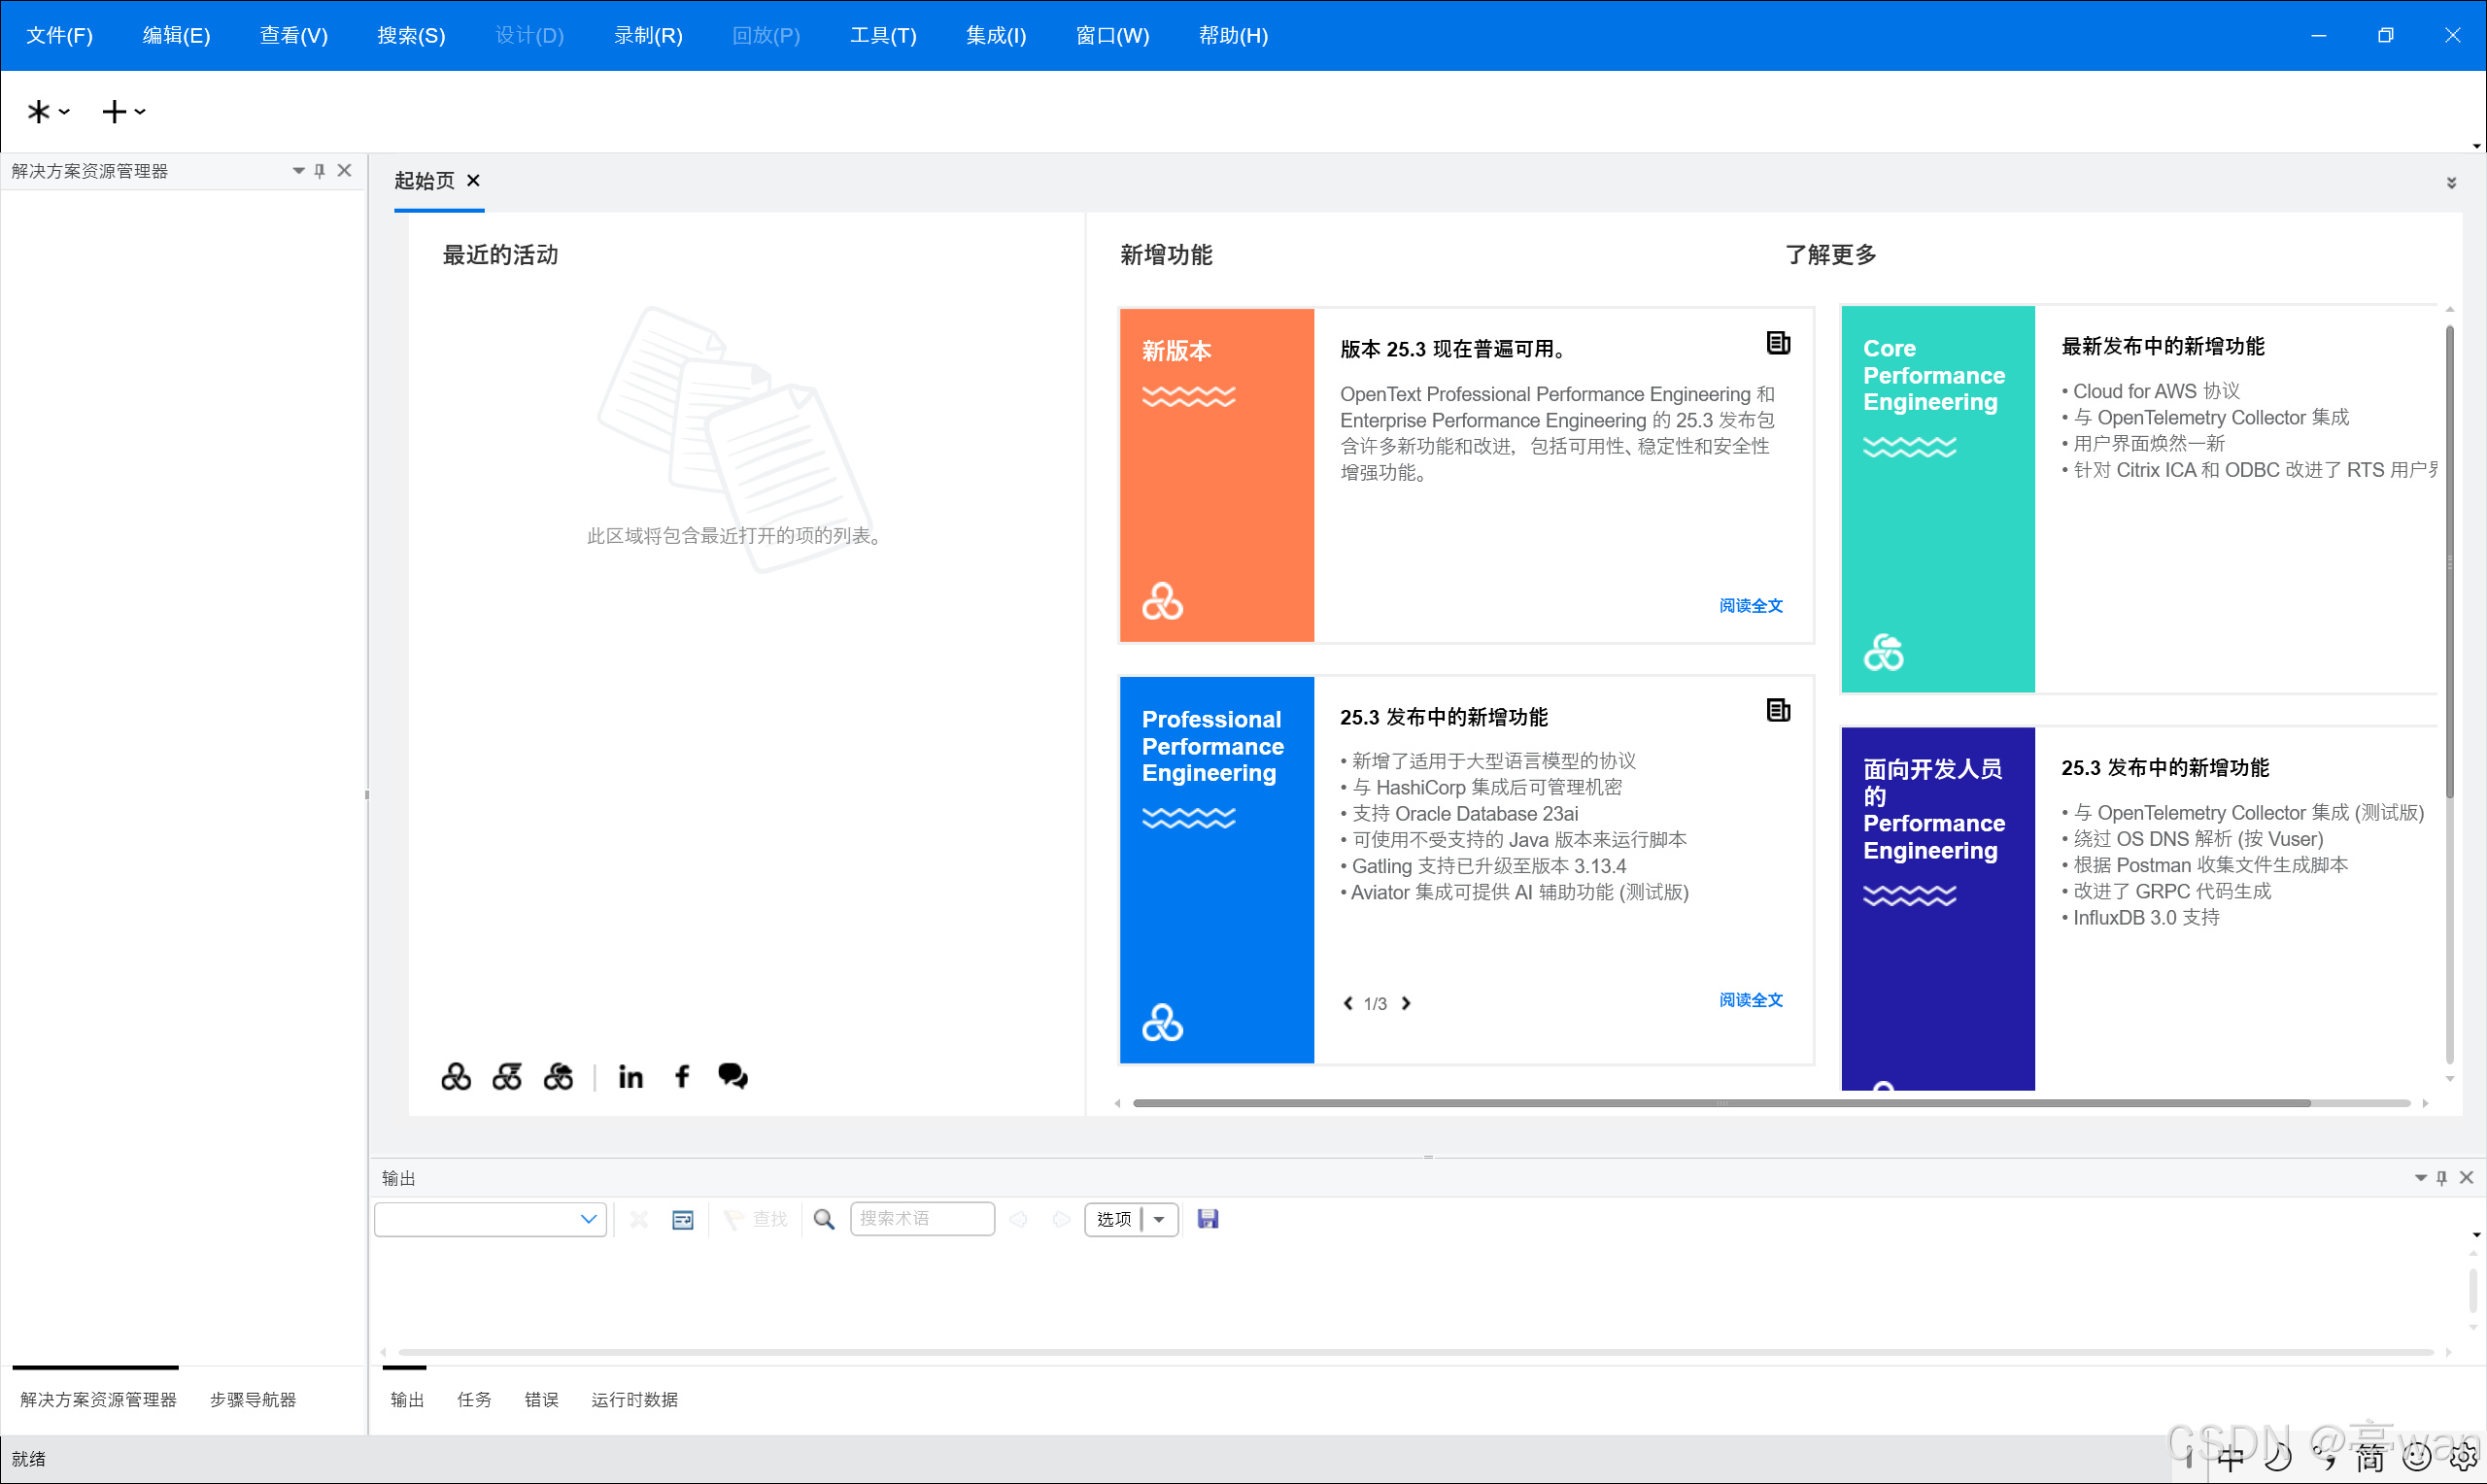Expand the 选项 dropdown arrow
The height and width of the screenshot is (1484, 2487).
coord(1159,1219)
